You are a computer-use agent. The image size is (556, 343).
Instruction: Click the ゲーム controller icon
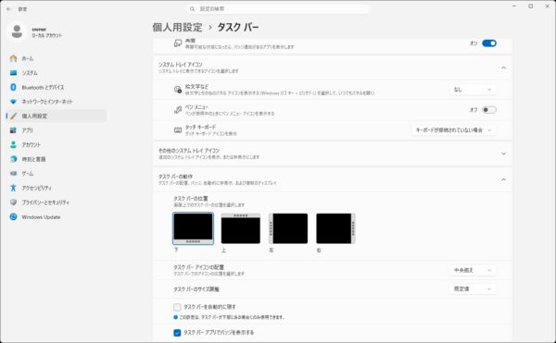click(13, 174)
